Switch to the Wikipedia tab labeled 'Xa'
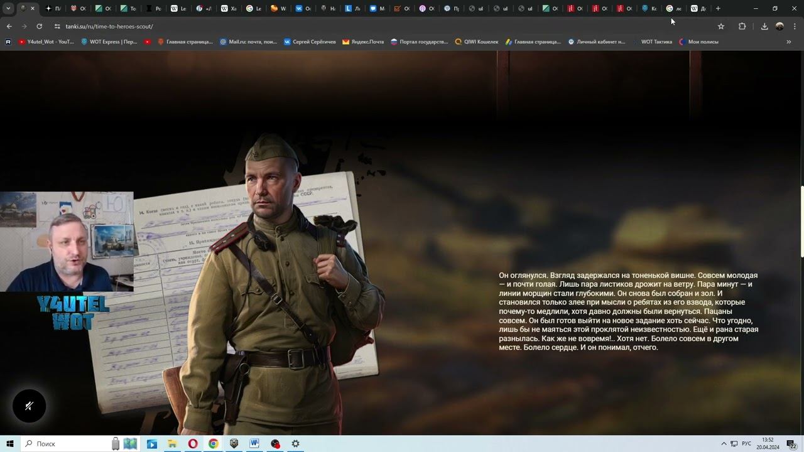 [x=229, y=8]
